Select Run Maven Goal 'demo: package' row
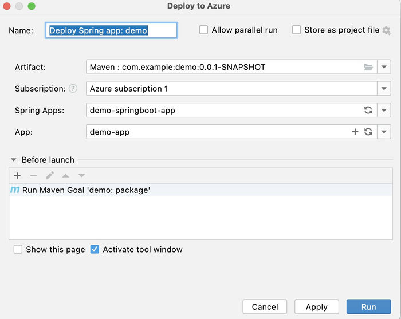 click(200, 190)
